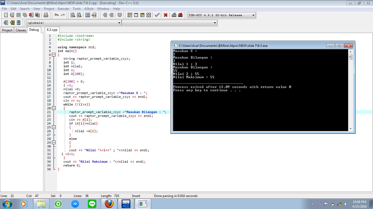
Task: Open Firefox from the taskbar
Action: (109, 204)
